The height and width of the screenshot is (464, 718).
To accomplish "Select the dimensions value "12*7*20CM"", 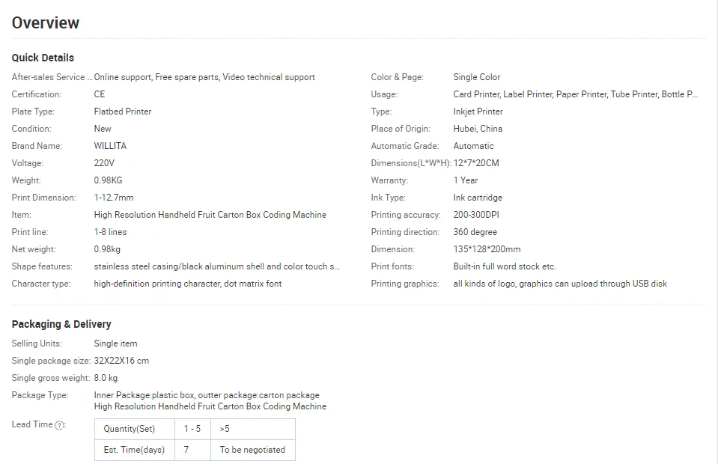I will [476, 163].
